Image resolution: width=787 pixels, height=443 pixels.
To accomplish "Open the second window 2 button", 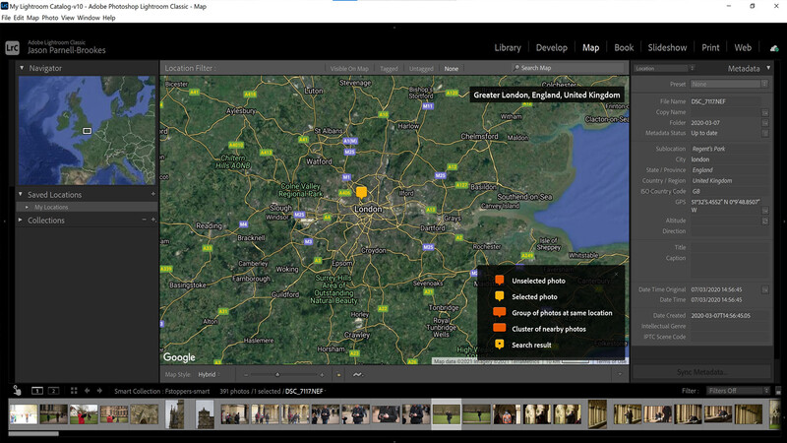I will coord(53,390).
